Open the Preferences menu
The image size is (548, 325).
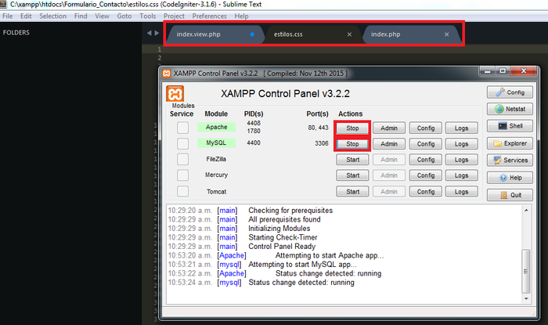209,16
